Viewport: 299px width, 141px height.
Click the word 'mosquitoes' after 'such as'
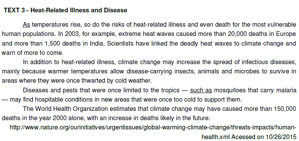[x=230, y=90]
